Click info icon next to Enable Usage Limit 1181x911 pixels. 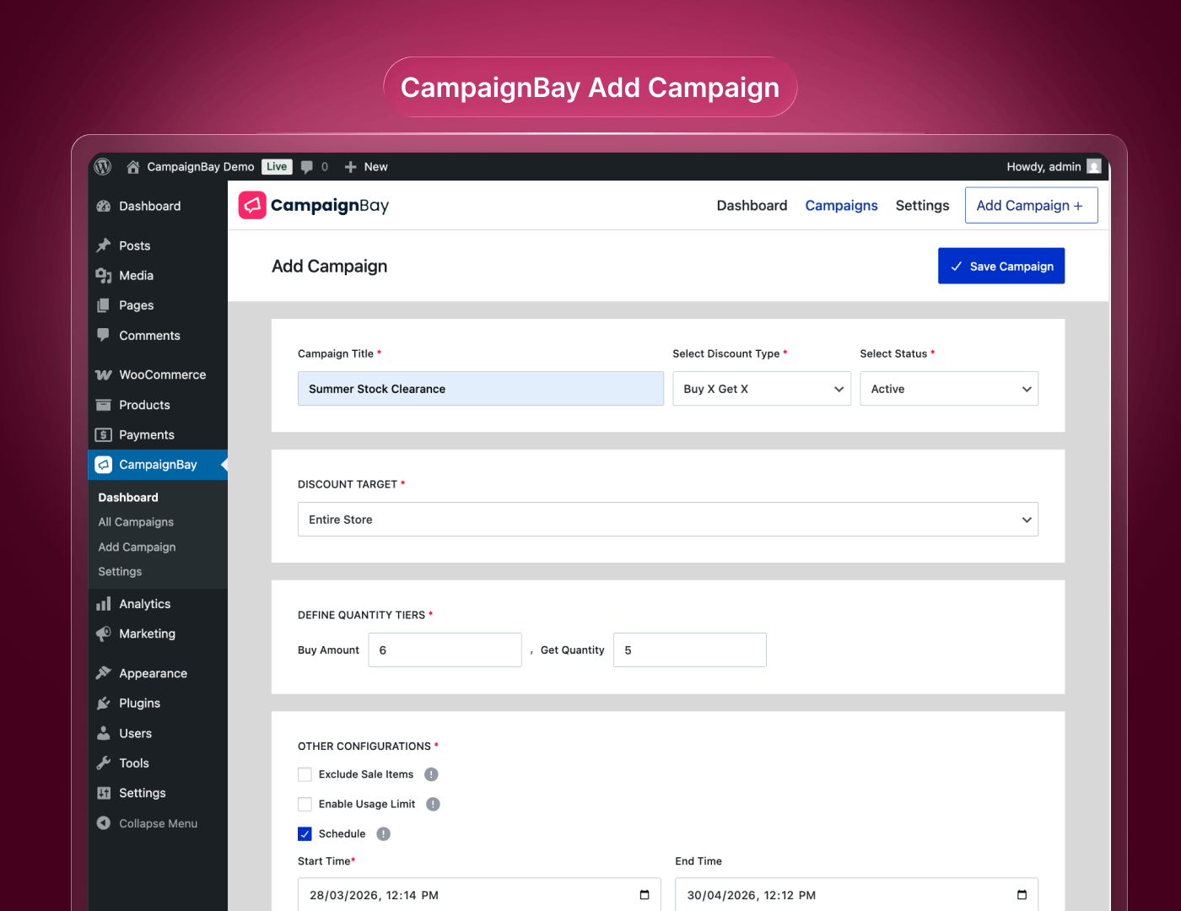click(433, 804)
